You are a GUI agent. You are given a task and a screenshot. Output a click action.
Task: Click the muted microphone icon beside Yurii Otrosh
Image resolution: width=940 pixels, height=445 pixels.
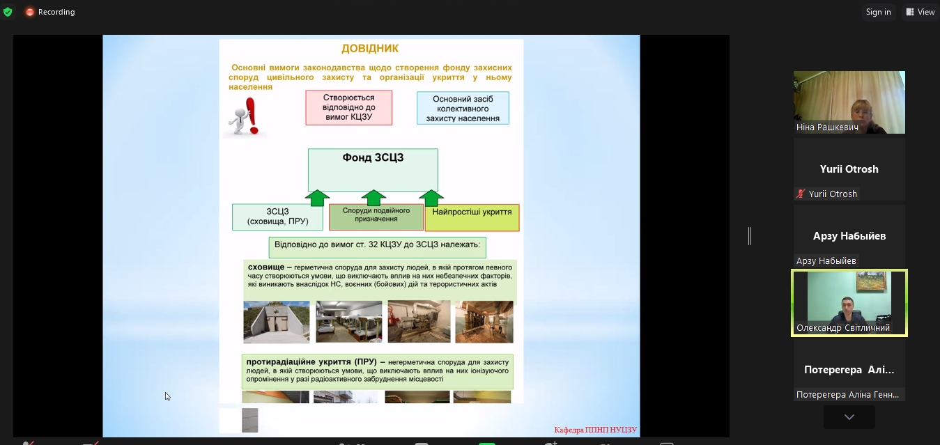click(801, 194)
